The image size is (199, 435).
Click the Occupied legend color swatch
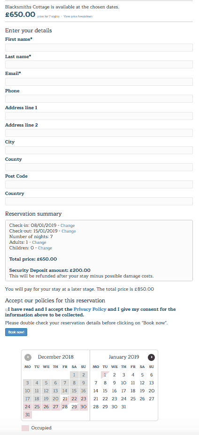pos(25,428)
